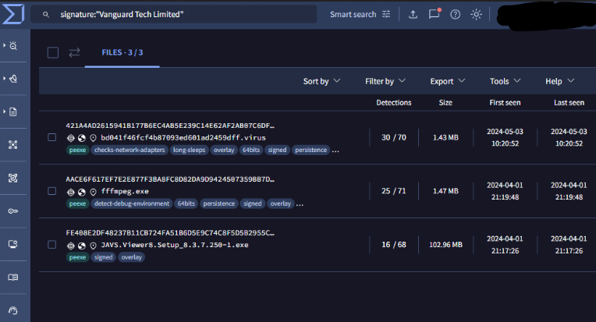Click the VirusTotal sigma logo
The height and width of the screenshot is (322, 596).
click(x=13, y=14)
